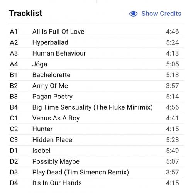Open the Show Credits link
The height and width of the screenshot is (193, 193).
161,14
